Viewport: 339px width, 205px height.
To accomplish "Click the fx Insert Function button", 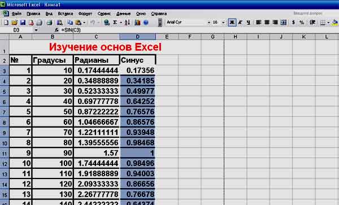I will click(56, 30).
